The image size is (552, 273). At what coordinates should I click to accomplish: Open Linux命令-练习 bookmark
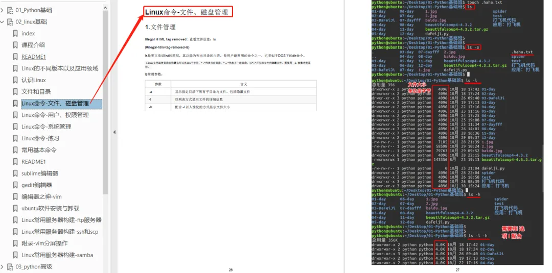[x=40, y=138]
